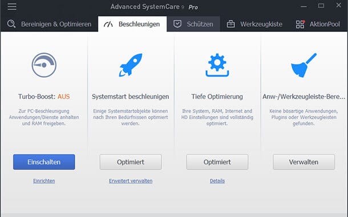Click the Systemstart beschleunigen heading

131,97
